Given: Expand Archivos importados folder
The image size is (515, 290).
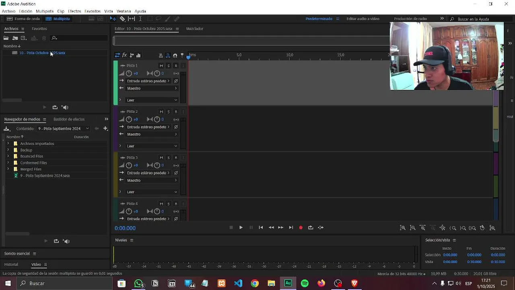Looking at the screenshot, I should (8, 143).
